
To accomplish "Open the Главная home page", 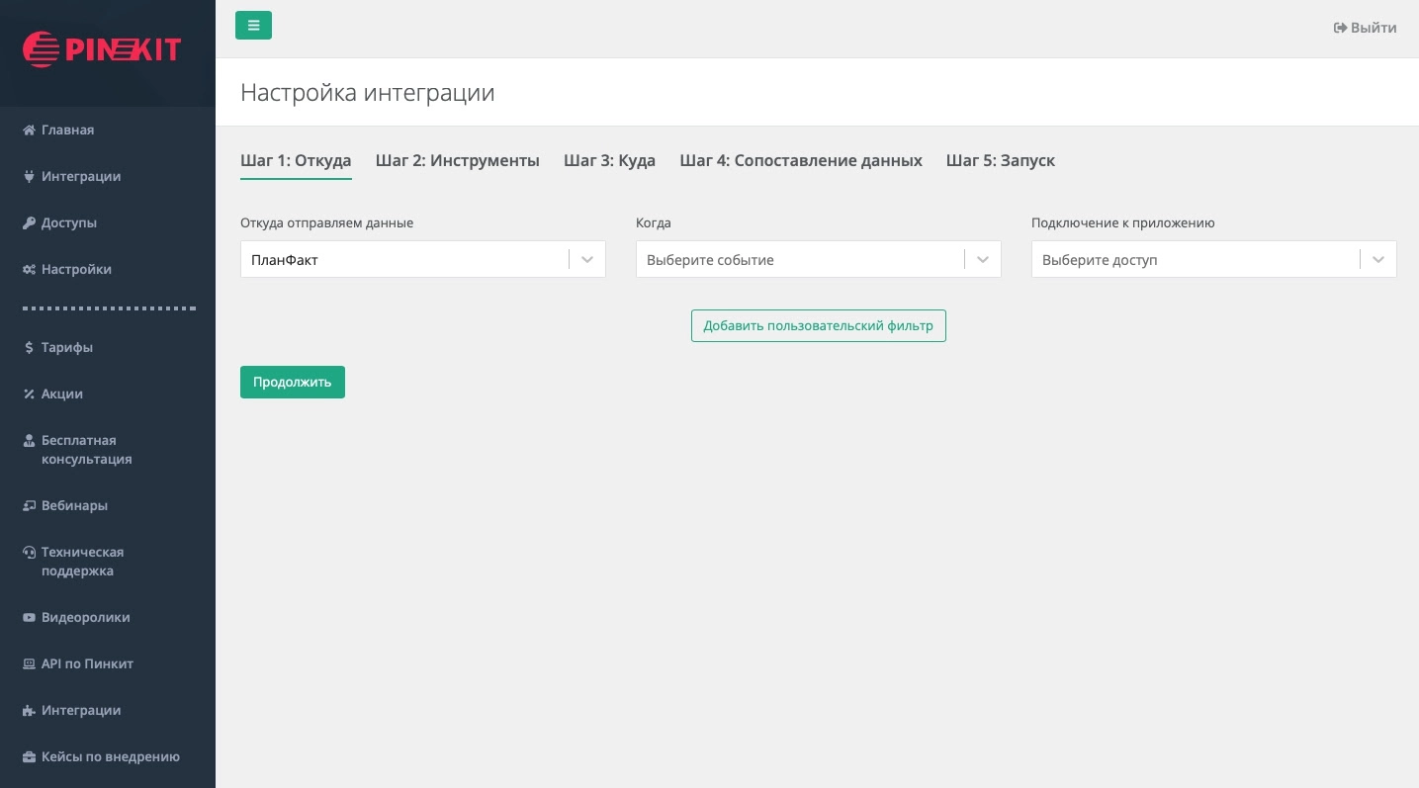I will coord(66,130).
